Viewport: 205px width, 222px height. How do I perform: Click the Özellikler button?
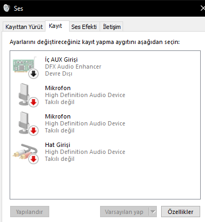180,212
